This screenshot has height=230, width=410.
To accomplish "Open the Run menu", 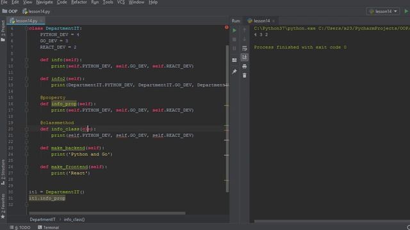I will [95, 2].
